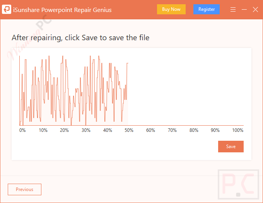Minimize the Powerpoint Repair Genius window

[x=244, y=10]
